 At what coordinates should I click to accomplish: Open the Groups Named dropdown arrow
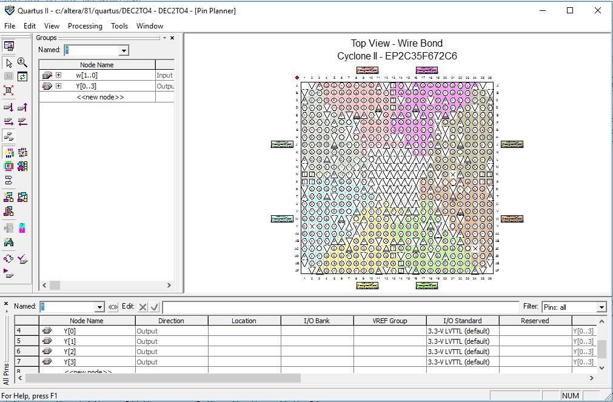pyautogui.click(x=124, y=50)
